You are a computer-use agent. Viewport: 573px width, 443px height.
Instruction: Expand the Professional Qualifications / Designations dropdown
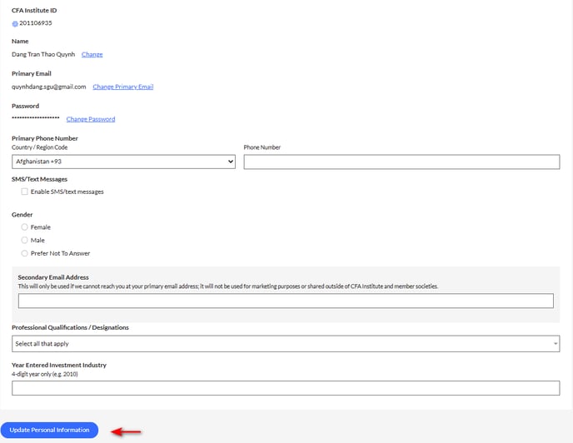click(286, 344)
